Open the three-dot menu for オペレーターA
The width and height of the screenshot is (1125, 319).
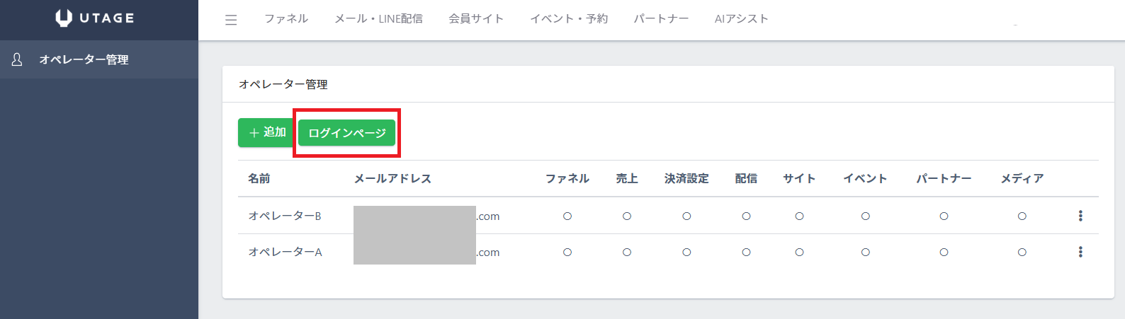[x=1080, y=252]
